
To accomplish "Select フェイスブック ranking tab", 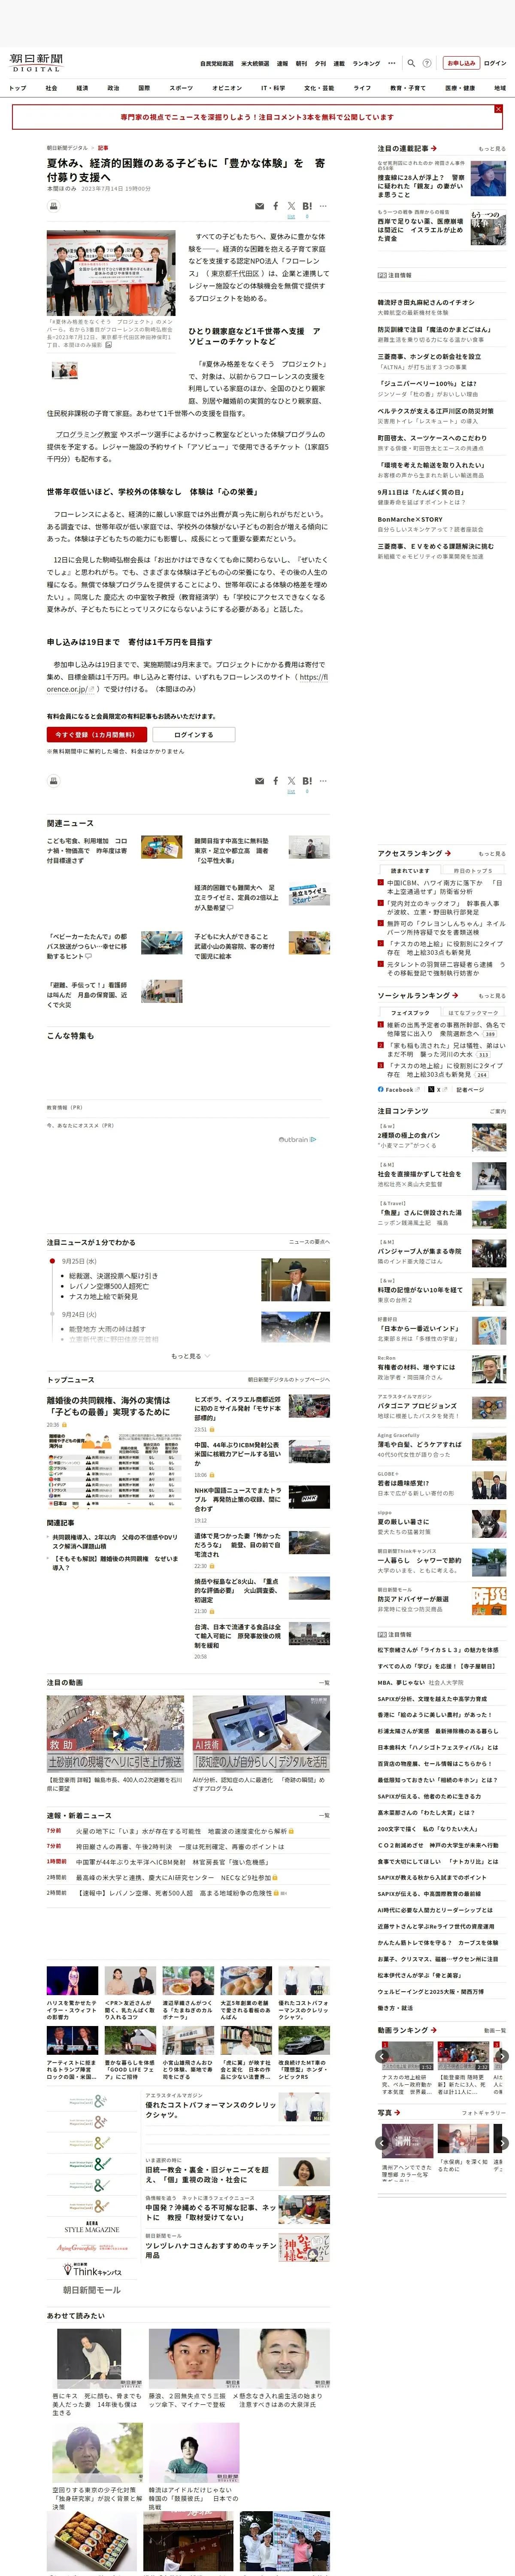I will tap(410, 1012).
